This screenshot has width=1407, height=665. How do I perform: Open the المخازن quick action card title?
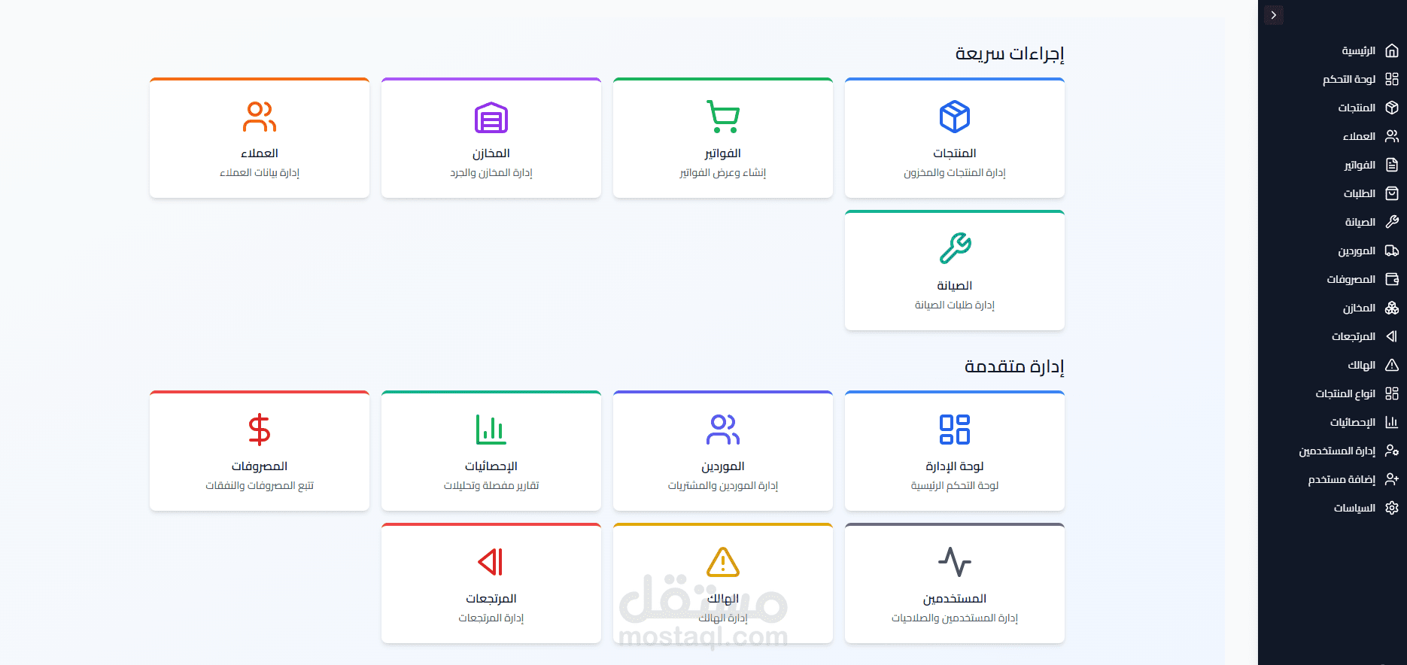(491, 153)
